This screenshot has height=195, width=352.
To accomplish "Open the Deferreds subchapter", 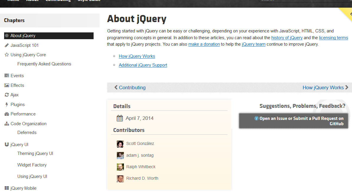I will click(x=27, y=133).
